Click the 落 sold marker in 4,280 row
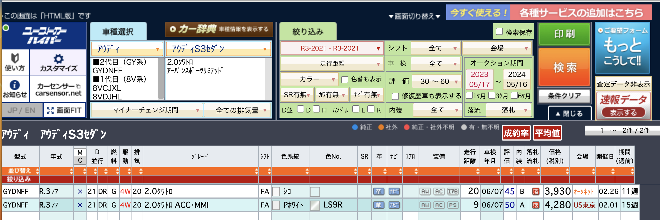 pos(535,205)
